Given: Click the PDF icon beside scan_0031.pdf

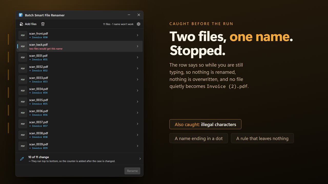Looking at the screenshot, I should 23,57.
